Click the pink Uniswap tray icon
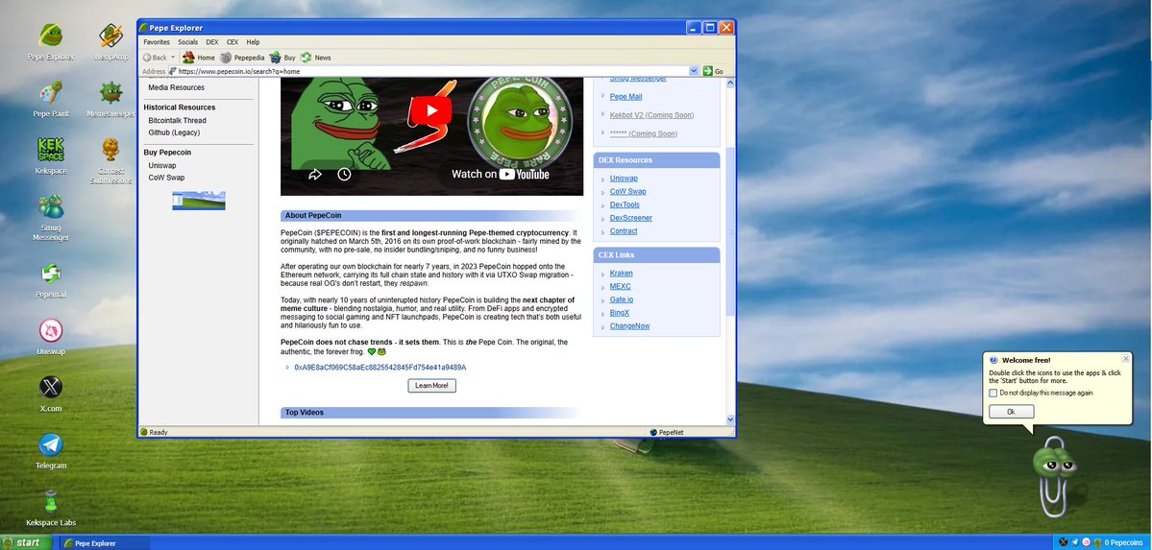The height and width of the screenshot is (550, 1152). [1086, 542]
